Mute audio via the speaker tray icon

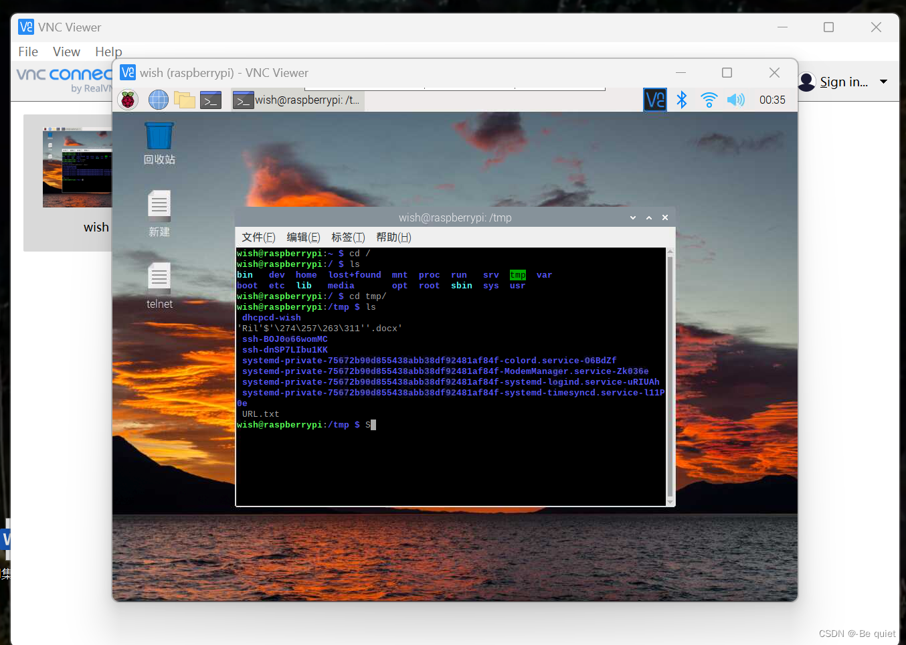735,99
